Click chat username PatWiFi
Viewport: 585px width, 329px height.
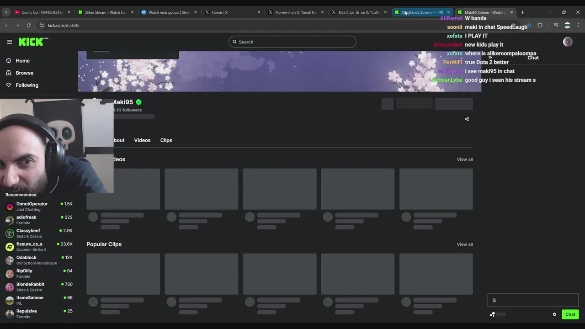[x=452, y=62]
